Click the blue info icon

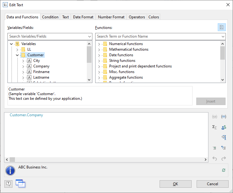[x=10, y=170]
